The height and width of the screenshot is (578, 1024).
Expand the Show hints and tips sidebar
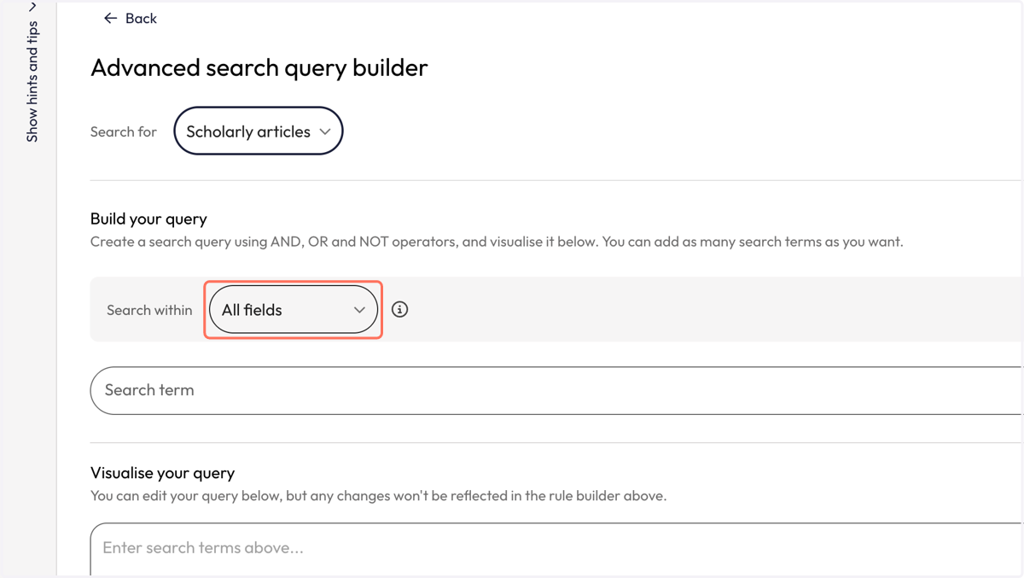click(x=32, y=72)
